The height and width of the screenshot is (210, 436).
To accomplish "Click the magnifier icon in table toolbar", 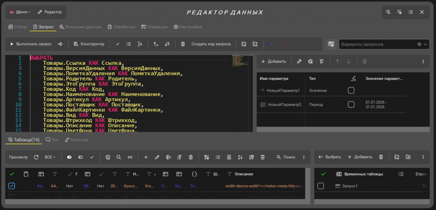I will (x=119, y=157).
